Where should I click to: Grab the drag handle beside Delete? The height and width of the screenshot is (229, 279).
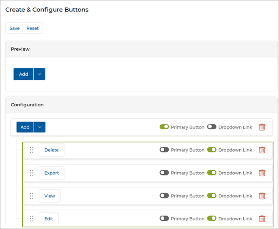[32, 150]
